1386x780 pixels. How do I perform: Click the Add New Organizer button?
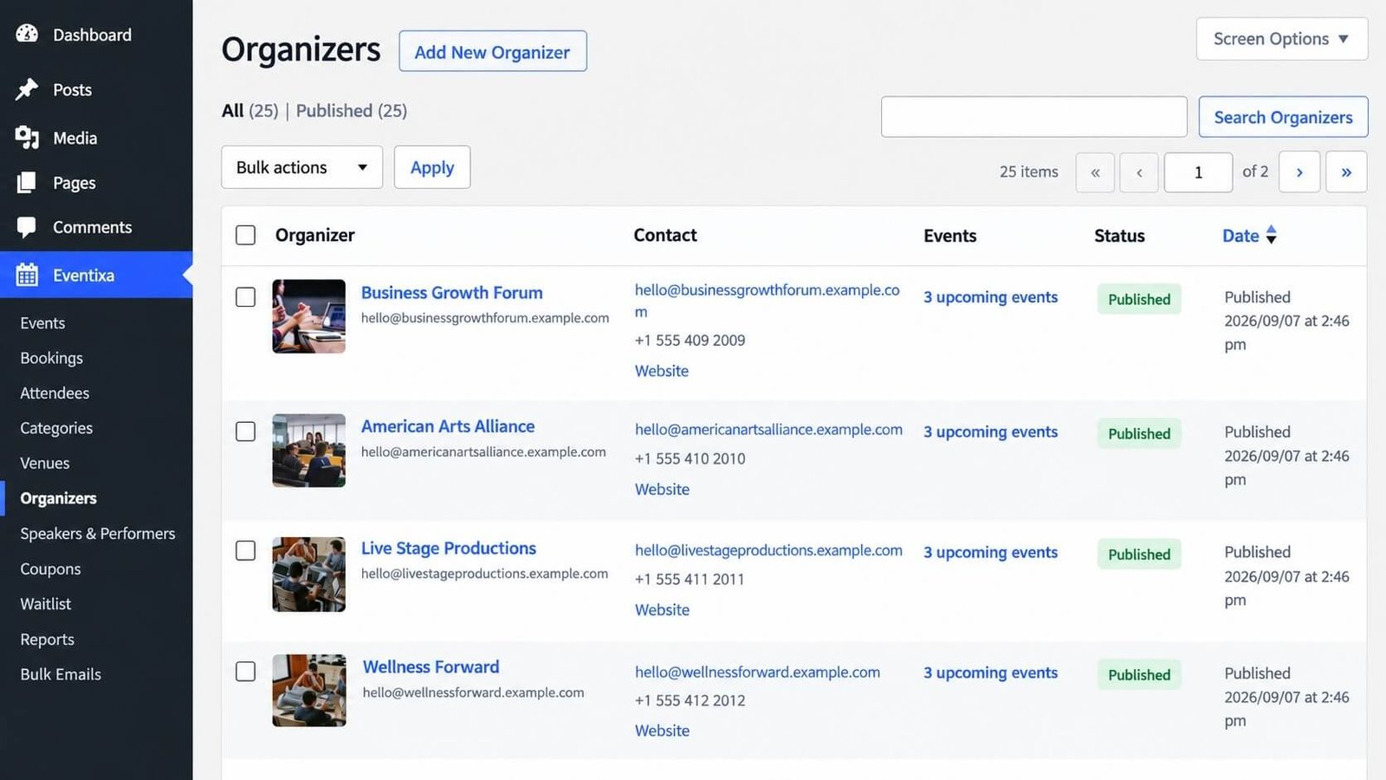pyautogui.click(x=492, y=51)
